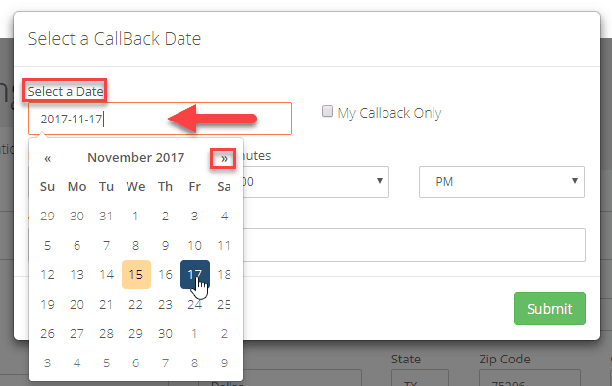The width and height of the screenshot is (612, 386).
Task: Go to next month with » arrow
Action: (224, 158)
